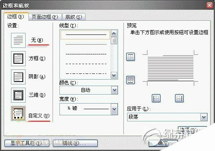Switch to the 底纹 tab
This screenshot has height=151, width=215.
click(74, 17)
